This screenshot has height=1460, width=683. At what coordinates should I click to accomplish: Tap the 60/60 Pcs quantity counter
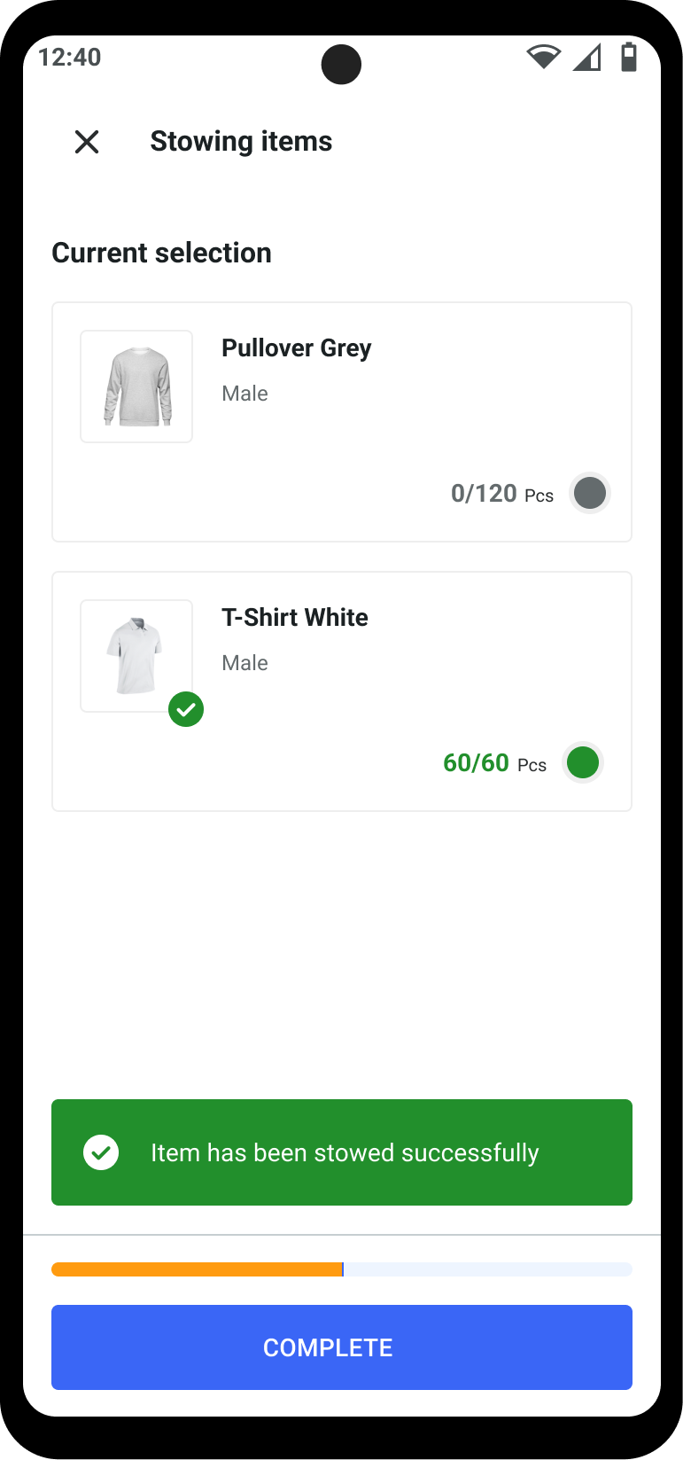point(494,763)
